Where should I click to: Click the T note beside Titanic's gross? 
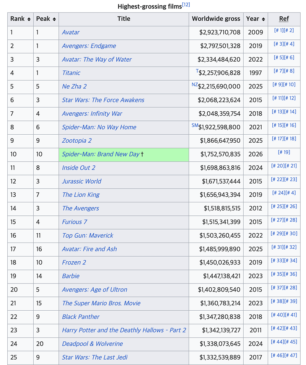click(197, 71)
